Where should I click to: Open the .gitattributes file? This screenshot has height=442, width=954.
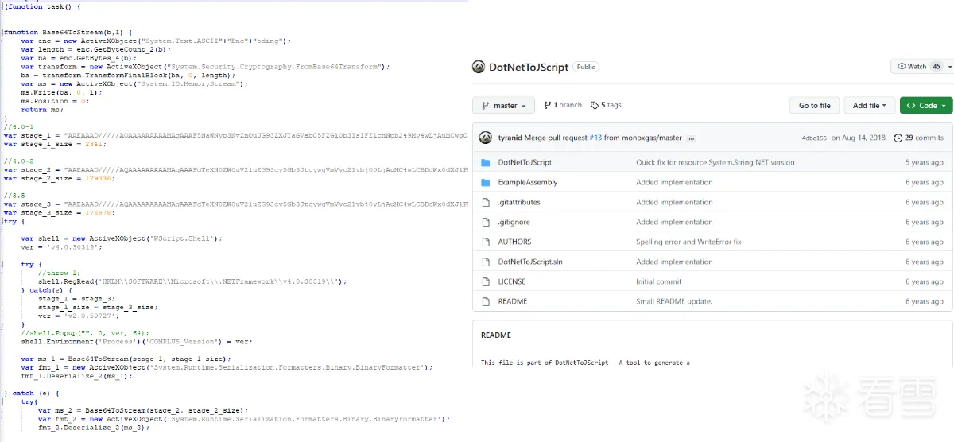[519, 202]
